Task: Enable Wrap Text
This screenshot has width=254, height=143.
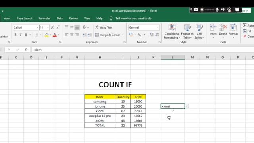Action: tap(104, 27)
